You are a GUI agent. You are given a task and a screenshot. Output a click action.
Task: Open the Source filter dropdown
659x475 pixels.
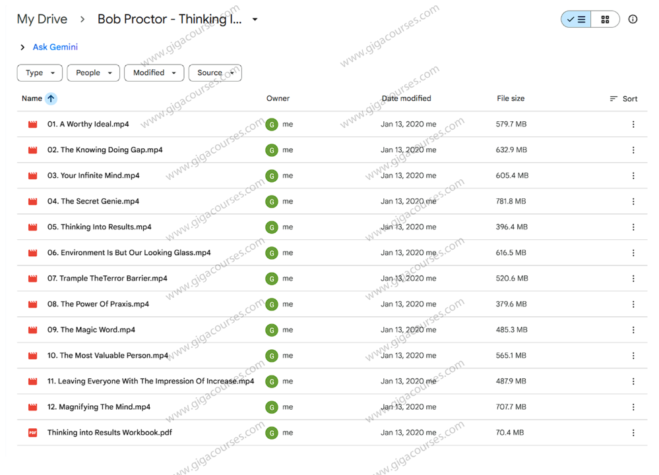[x=214, y=73]
